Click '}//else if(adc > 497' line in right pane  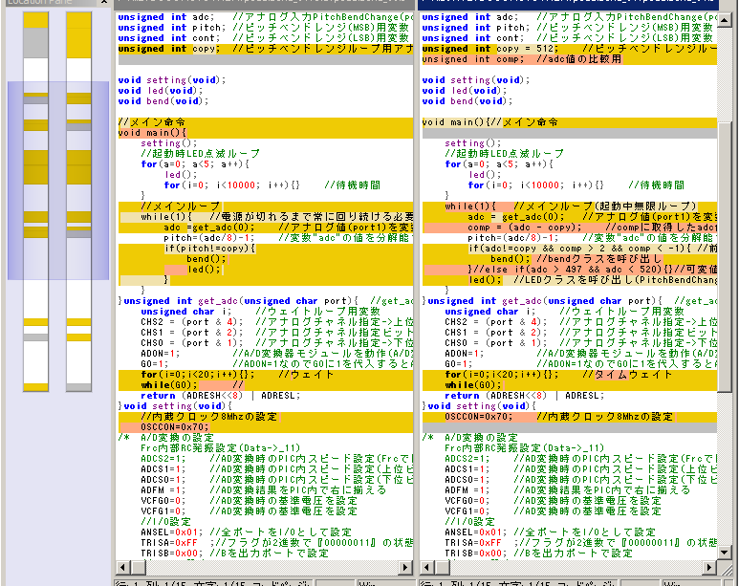point(570,270)
